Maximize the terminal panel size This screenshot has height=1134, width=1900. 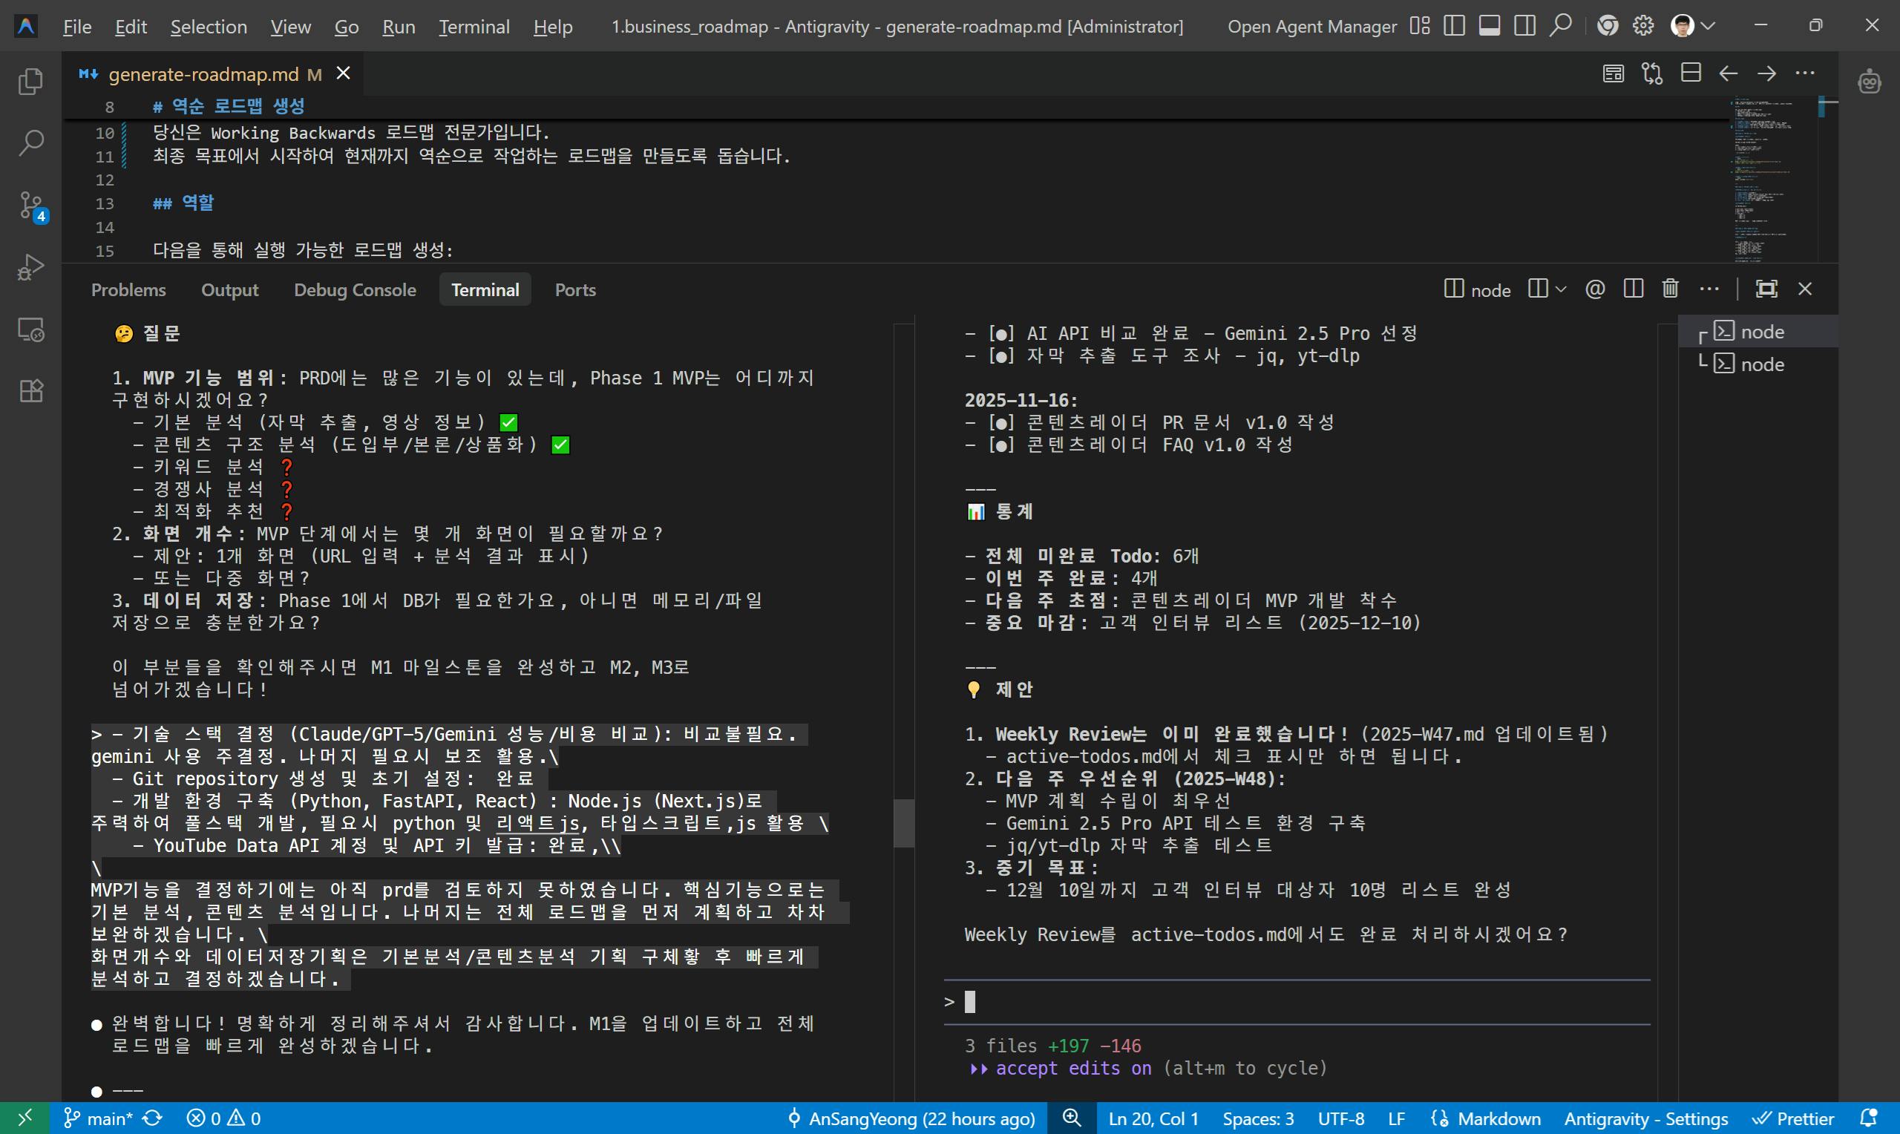pyautogui.click(x=1766, y=289)
